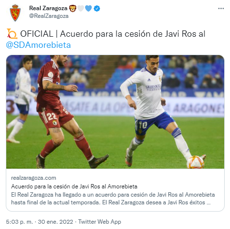Viewport: 230px width, 229px height.
Task: Open the 5:03 p. m. timestamp
Action: click(x=19, y=222)
